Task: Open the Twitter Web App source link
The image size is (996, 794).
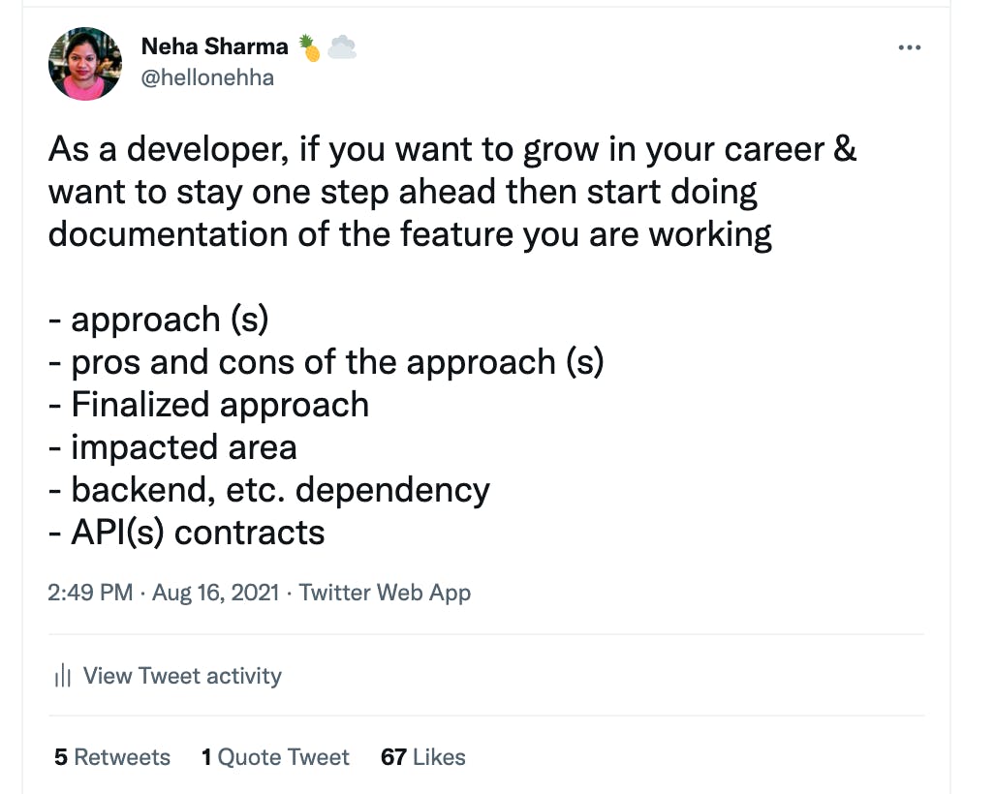Action: tap(385, 593)
